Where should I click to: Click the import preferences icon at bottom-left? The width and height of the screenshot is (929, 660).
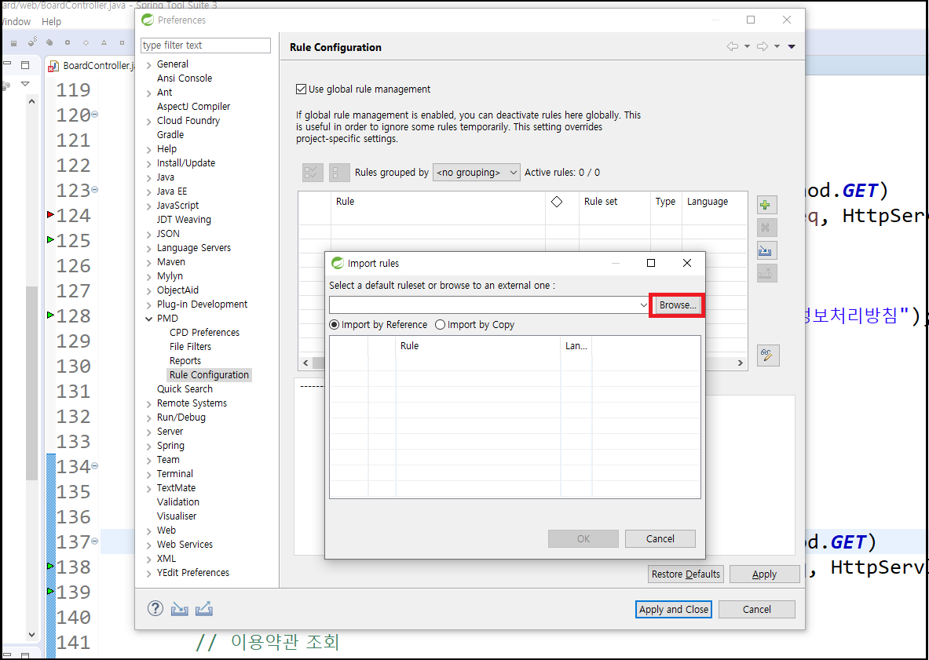click(x=179, y=608)
